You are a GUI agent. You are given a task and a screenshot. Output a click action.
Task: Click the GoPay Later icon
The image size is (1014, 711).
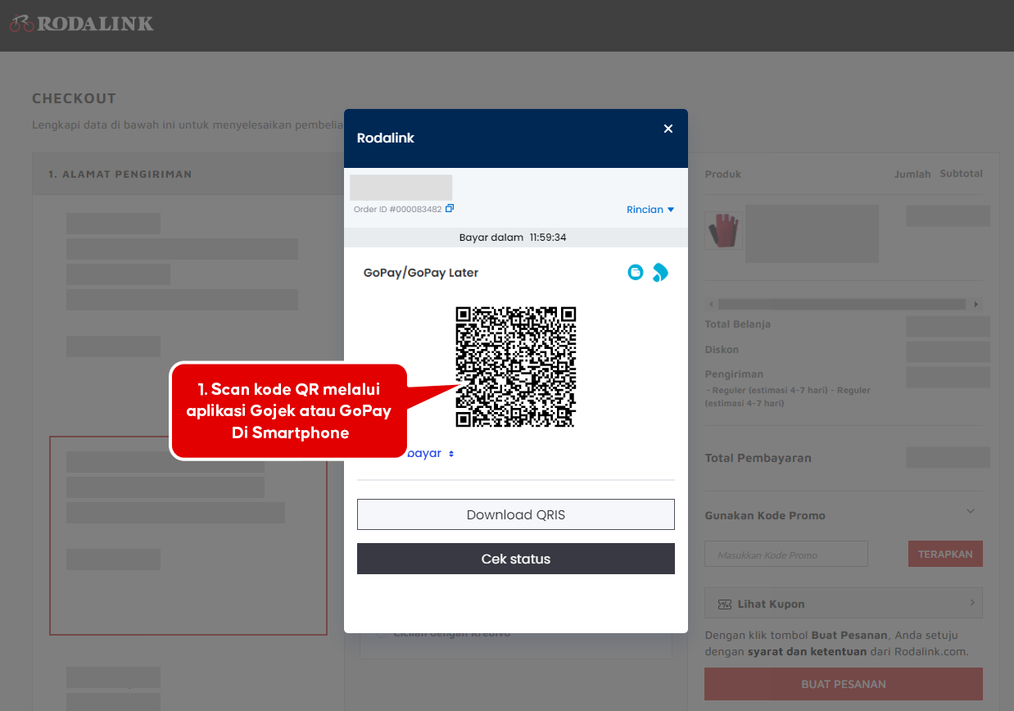tap(660, 272)
